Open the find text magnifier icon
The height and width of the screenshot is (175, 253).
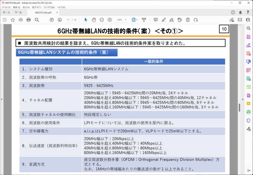(x=37, y=20)
